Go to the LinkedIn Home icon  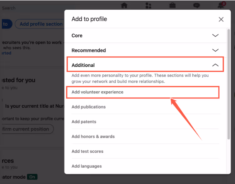pyautogui.click(x=124, y=5)
